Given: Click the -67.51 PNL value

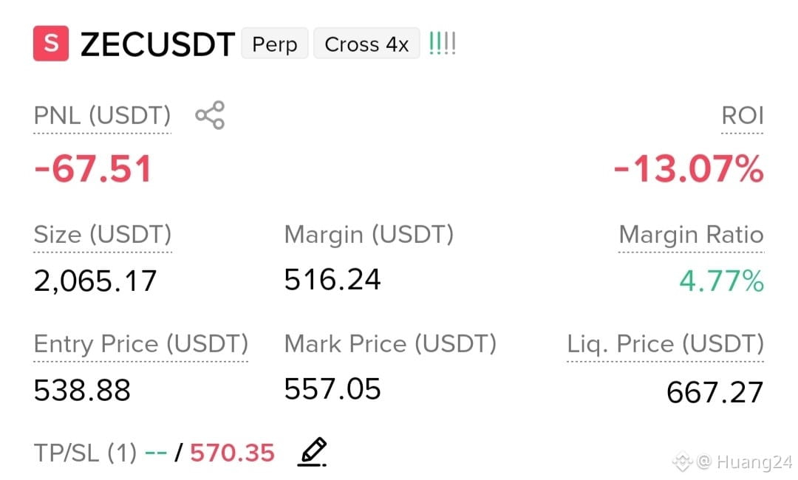Looking at the screenshot, I should pyautogui.click(x=93, y=168).
